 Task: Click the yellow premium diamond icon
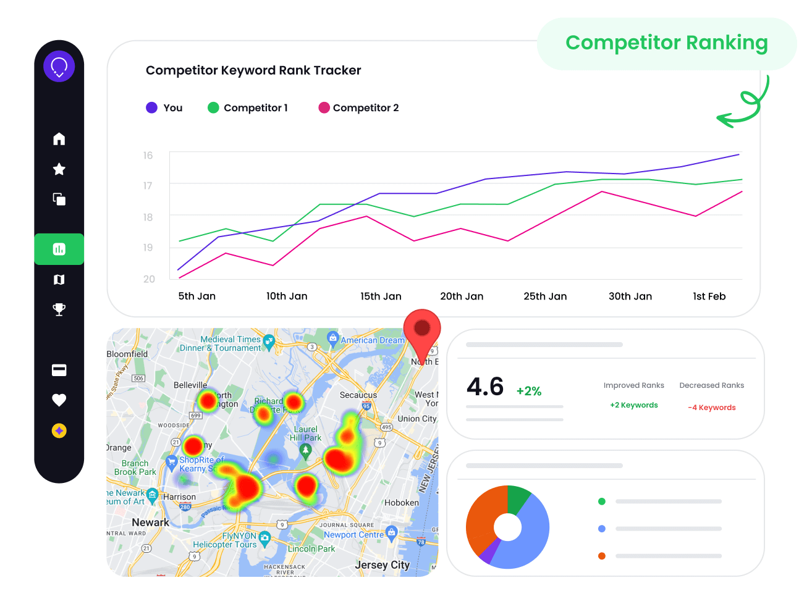click(x=59, y=430)
